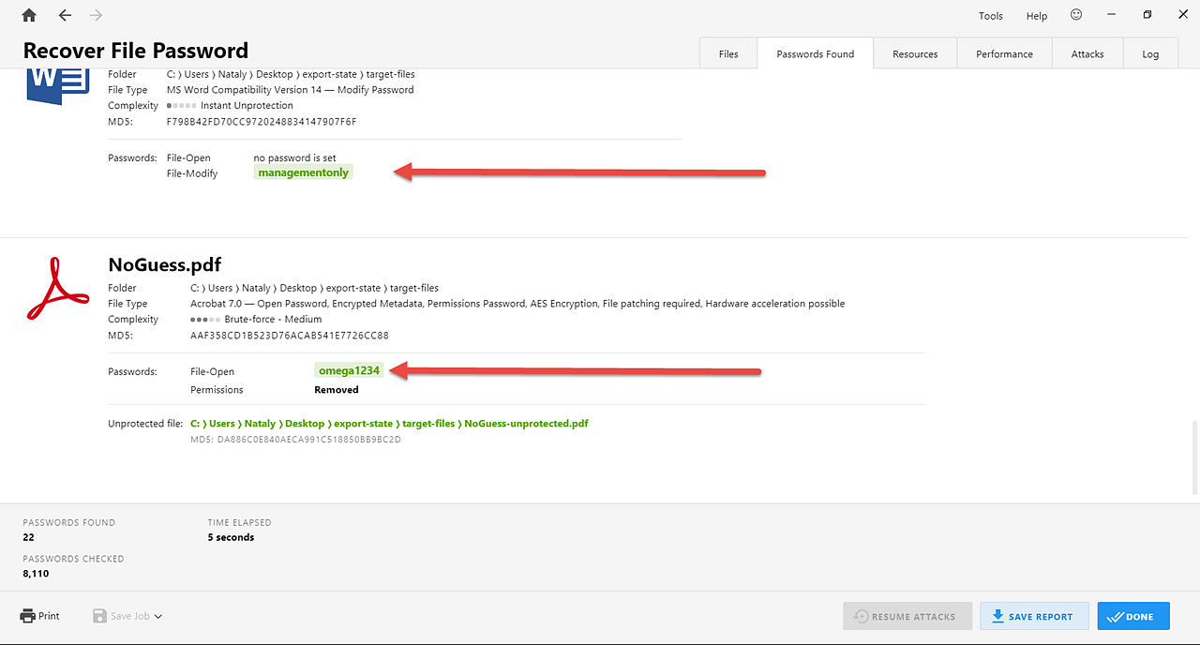Open the NoGuess-unprotected.pdf file path link
1200x645 pixels.
point(389,424)
